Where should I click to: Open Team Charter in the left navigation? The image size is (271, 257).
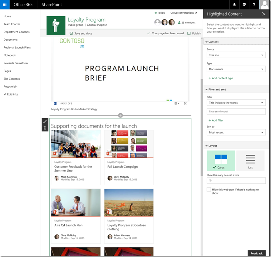tap(12, 24)
